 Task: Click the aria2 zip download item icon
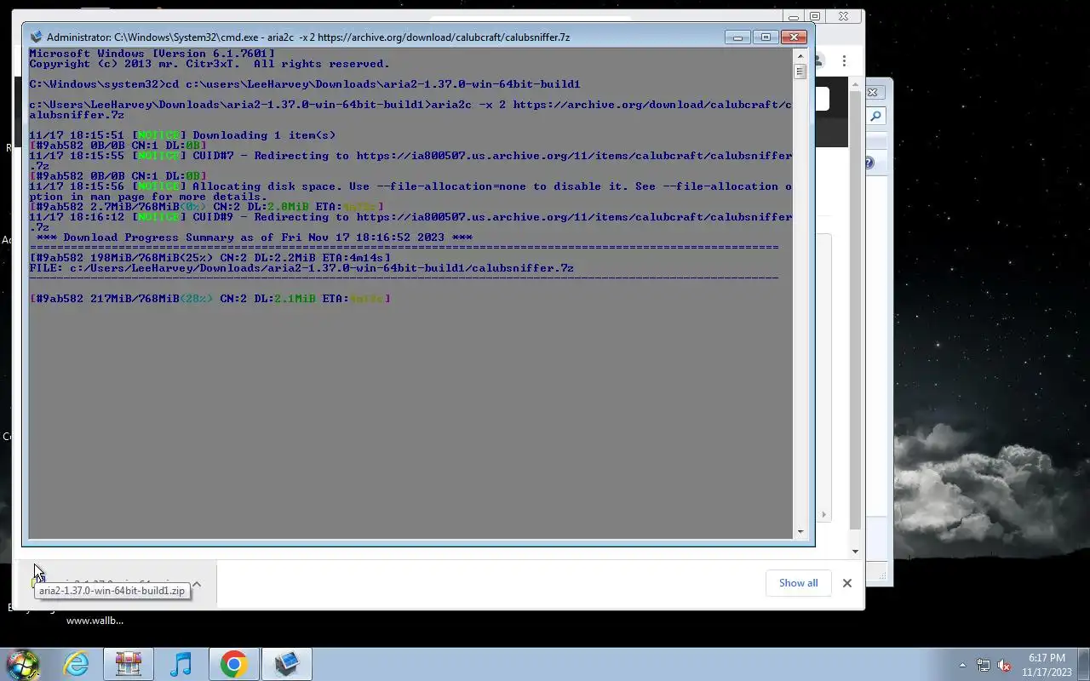[x=36, y=582]
